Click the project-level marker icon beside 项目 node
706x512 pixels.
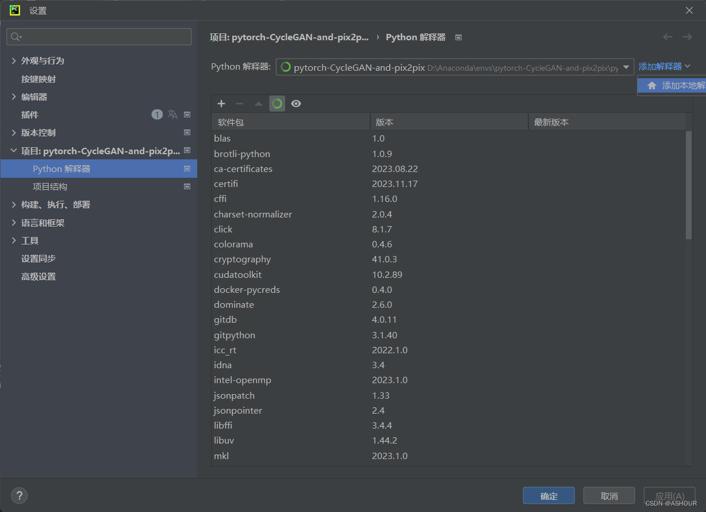click(187, 151)
